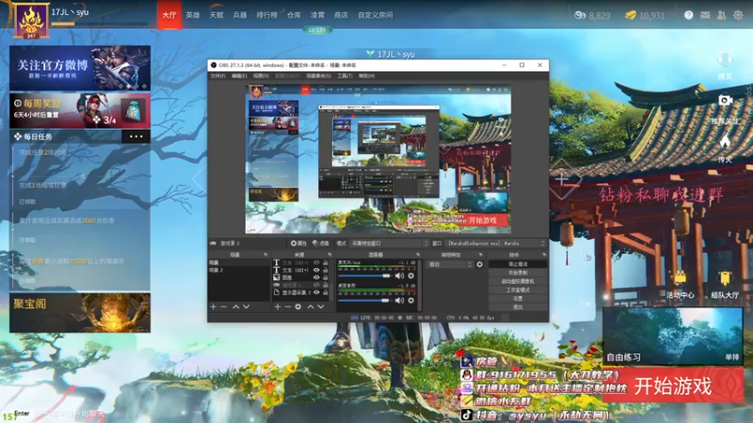Image resolution: width=753 pixels, height=423 pixels.
Task: Click 开始录制 in the OBS controls
Action: pos(518,273)
